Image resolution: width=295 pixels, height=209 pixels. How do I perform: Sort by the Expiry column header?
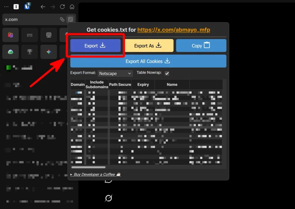(143, 84)
